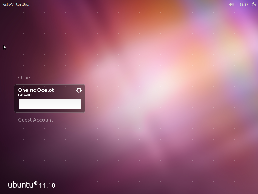The width and height of the screenshot is (258, 194).
Task: Choose the Guest Account login
Action: [35, 120]
